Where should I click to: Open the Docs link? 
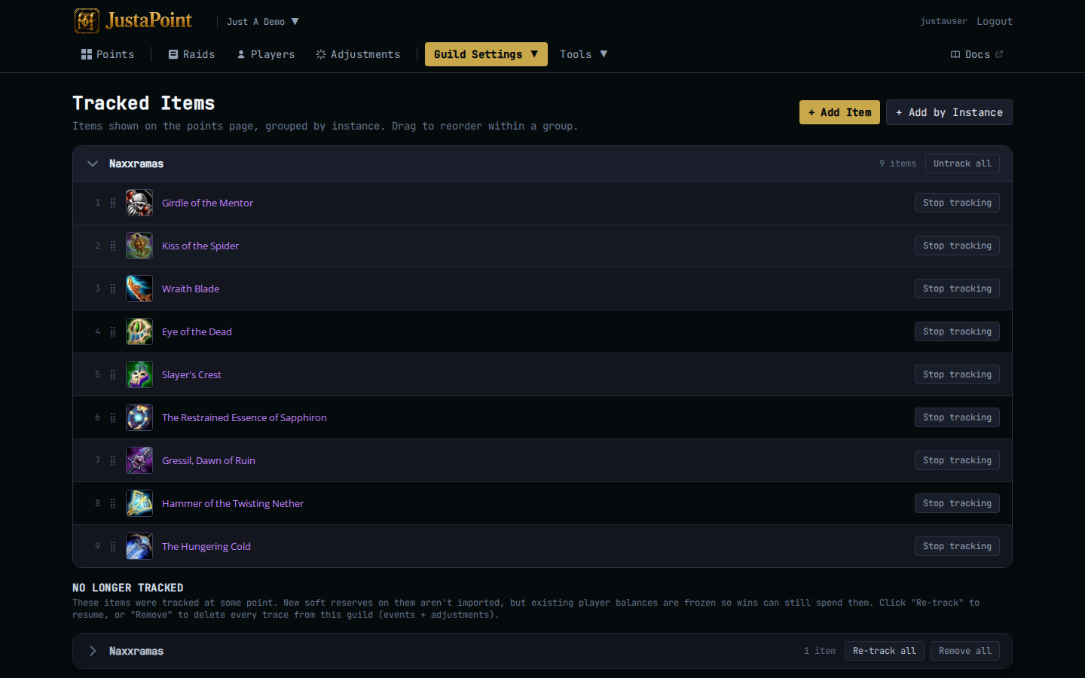pyautogui.click(x=976, y=54)
